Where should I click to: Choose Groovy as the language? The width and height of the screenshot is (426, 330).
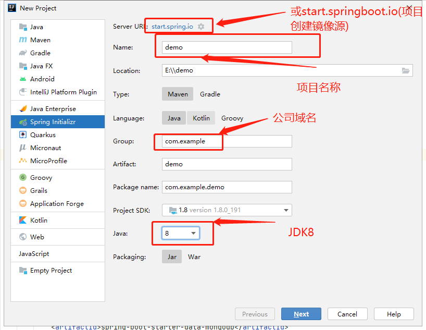click(232, 118)
